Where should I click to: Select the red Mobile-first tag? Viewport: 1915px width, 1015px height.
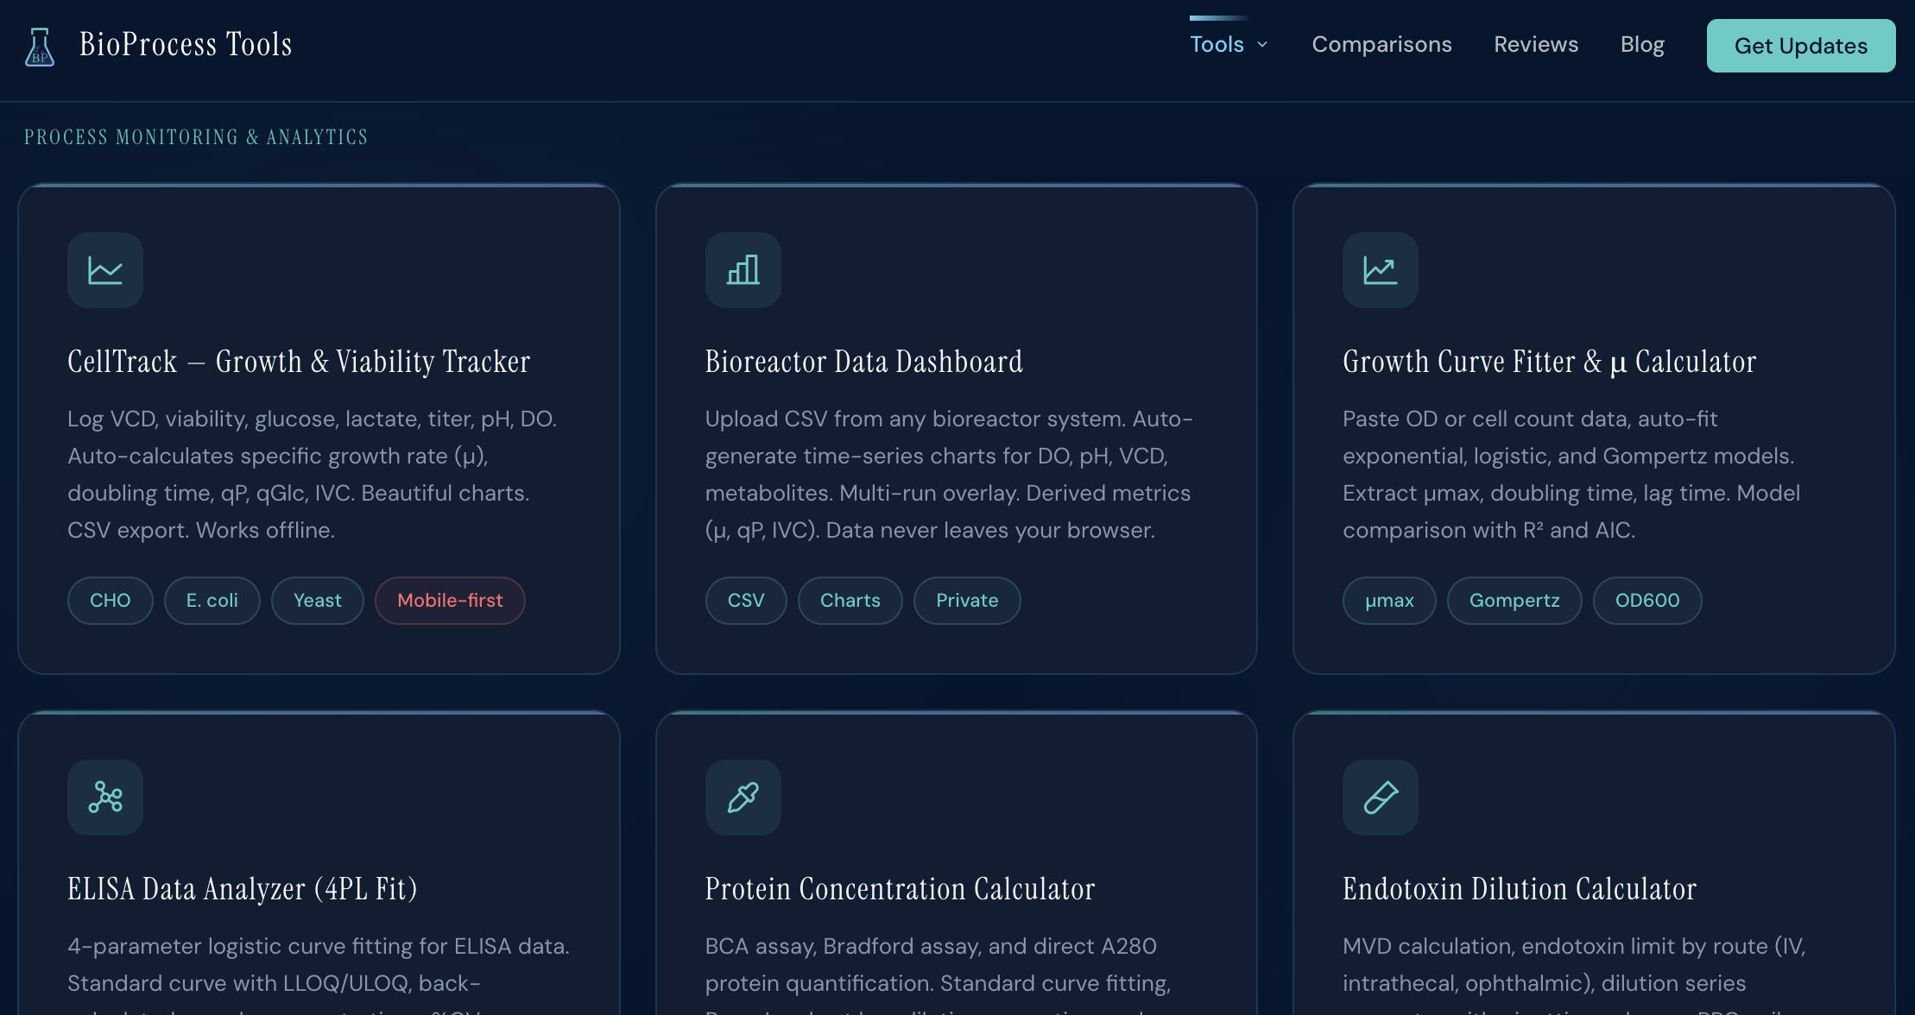click(450, 601)
